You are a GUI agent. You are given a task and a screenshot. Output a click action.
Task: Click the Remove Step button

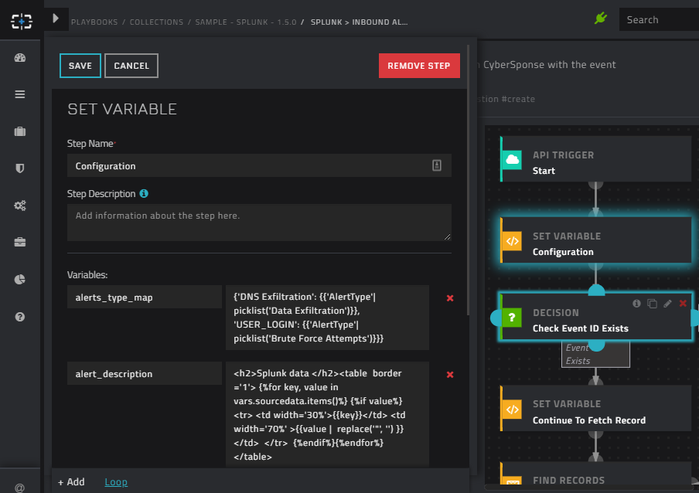tap(418, 66)
